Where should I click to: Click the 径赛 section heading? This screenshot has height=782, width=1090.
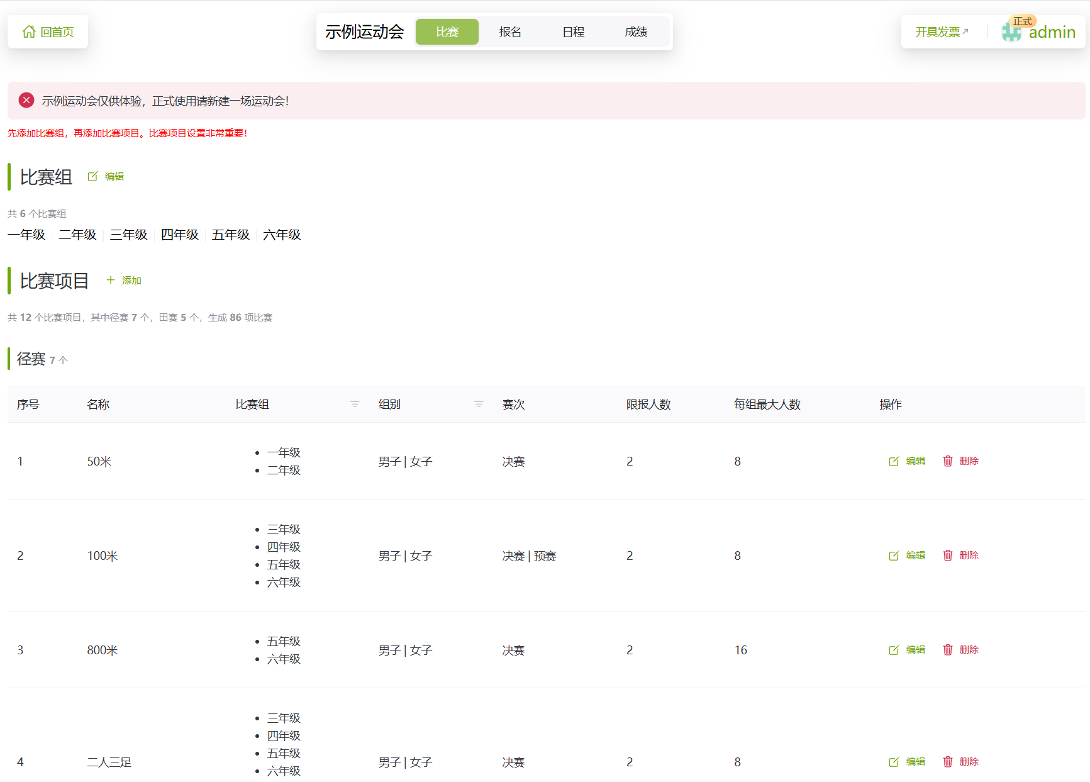[31, 359]
